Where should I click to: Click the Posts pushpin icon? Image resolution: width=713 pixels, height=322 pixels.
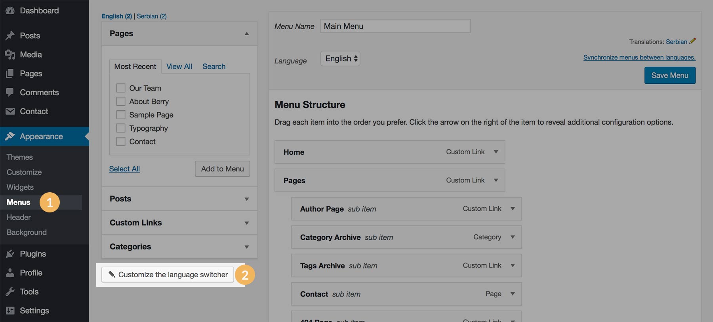pyautogui.click(x=10, y=36)
